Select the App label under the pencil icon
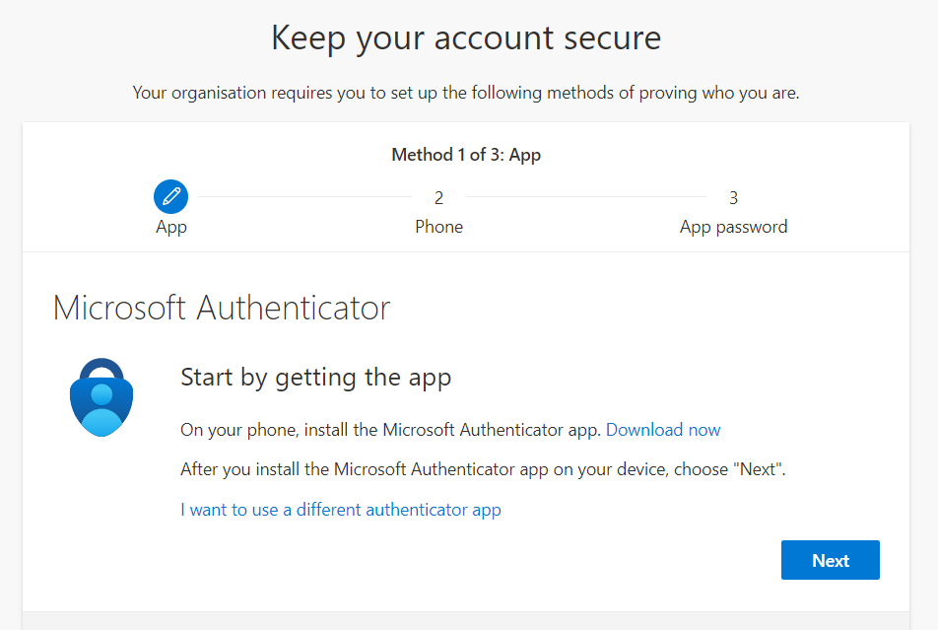 coord(171,227)
